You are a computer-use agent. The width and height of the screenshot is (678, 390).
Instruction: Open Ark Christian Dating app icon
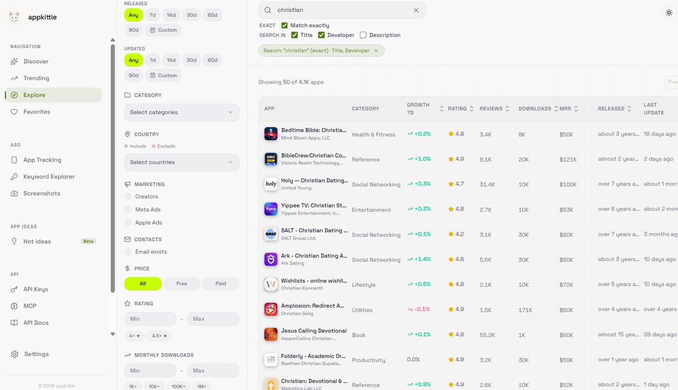(x=271, y=259)
